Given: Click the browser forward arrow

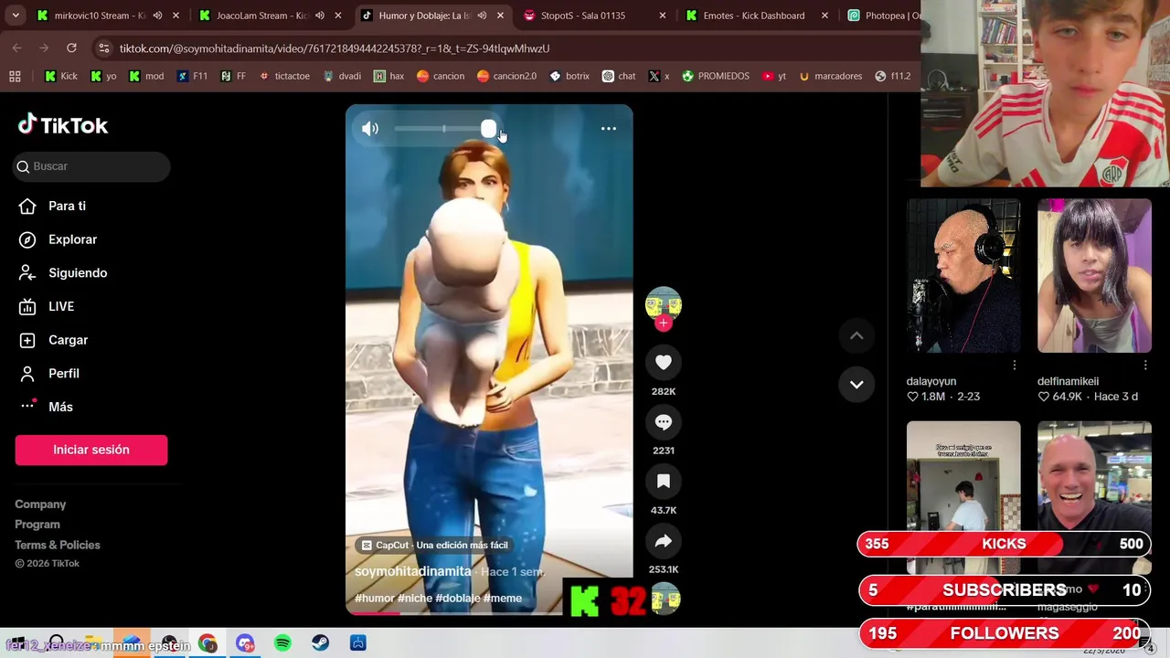Looking at the screenshot, I should pyautogui.click(x=45, y=48).
